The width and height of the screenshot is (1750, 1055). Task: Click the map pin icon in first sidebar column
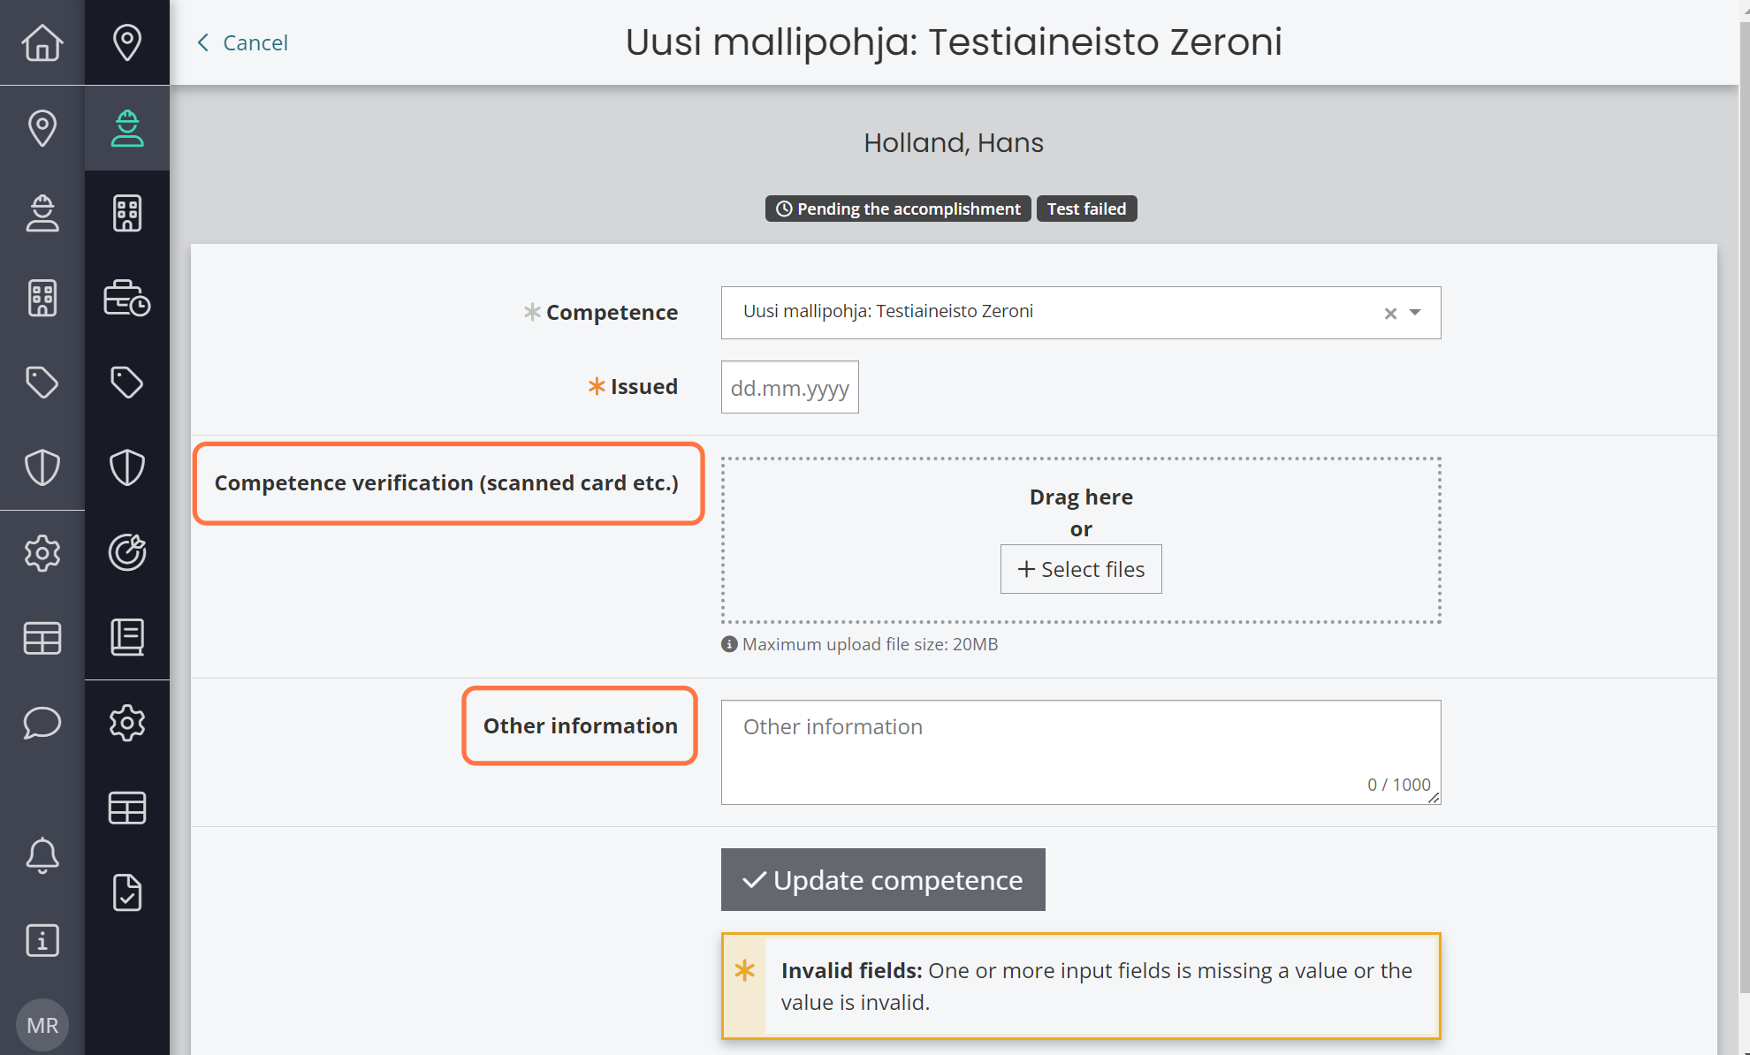click(42, 128)
